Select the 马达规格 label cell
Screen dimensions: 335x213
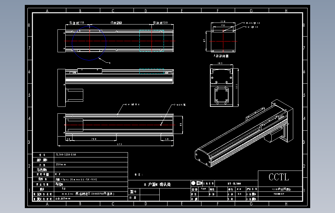43,170
